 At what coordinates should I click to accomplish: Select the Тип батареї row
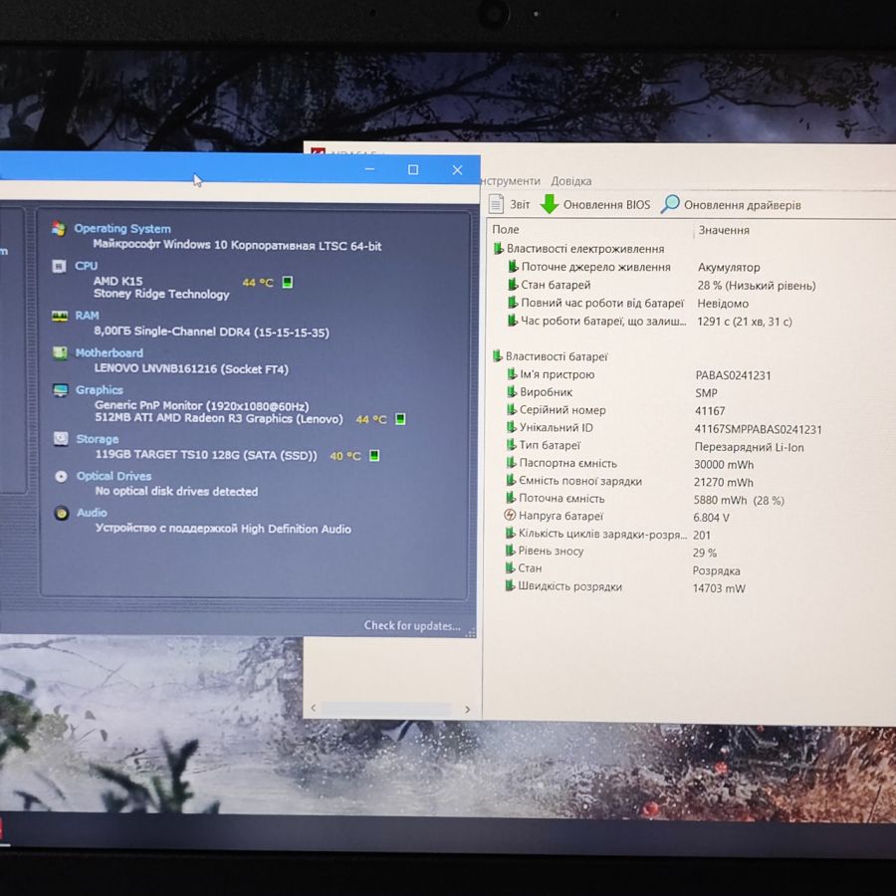654,446
